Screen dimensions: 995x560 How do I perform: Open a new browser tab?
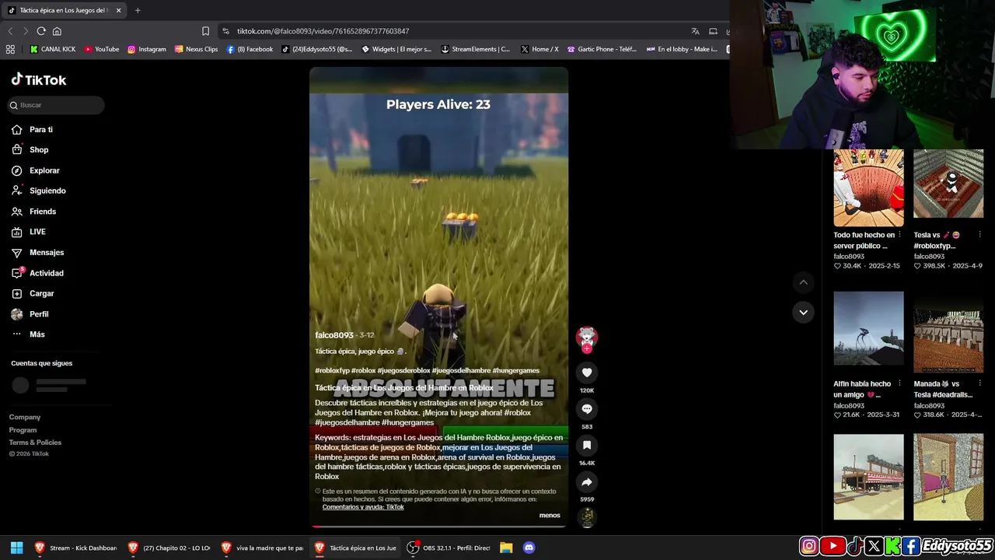click(138, 10)
